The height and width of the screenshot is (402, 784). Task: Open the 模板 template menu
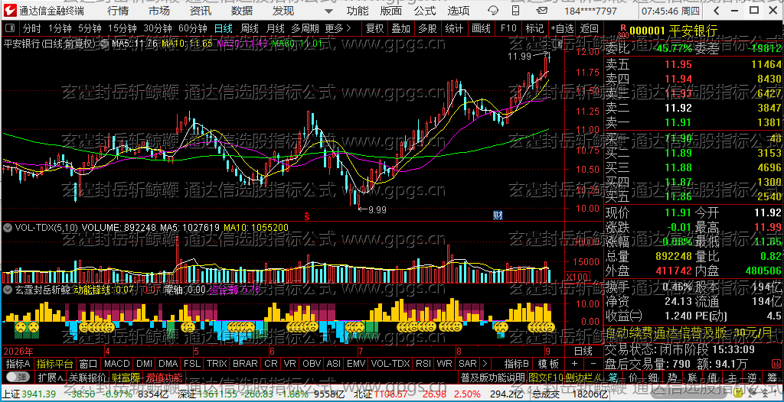(548, 363)
